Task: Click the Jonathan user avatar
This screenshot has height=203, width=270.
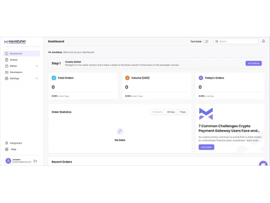Action: click(8, 161)
